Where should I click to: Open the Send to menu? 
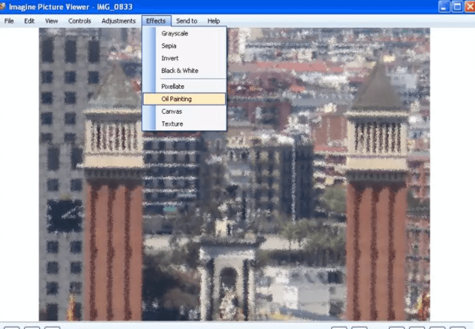point(187,21)
